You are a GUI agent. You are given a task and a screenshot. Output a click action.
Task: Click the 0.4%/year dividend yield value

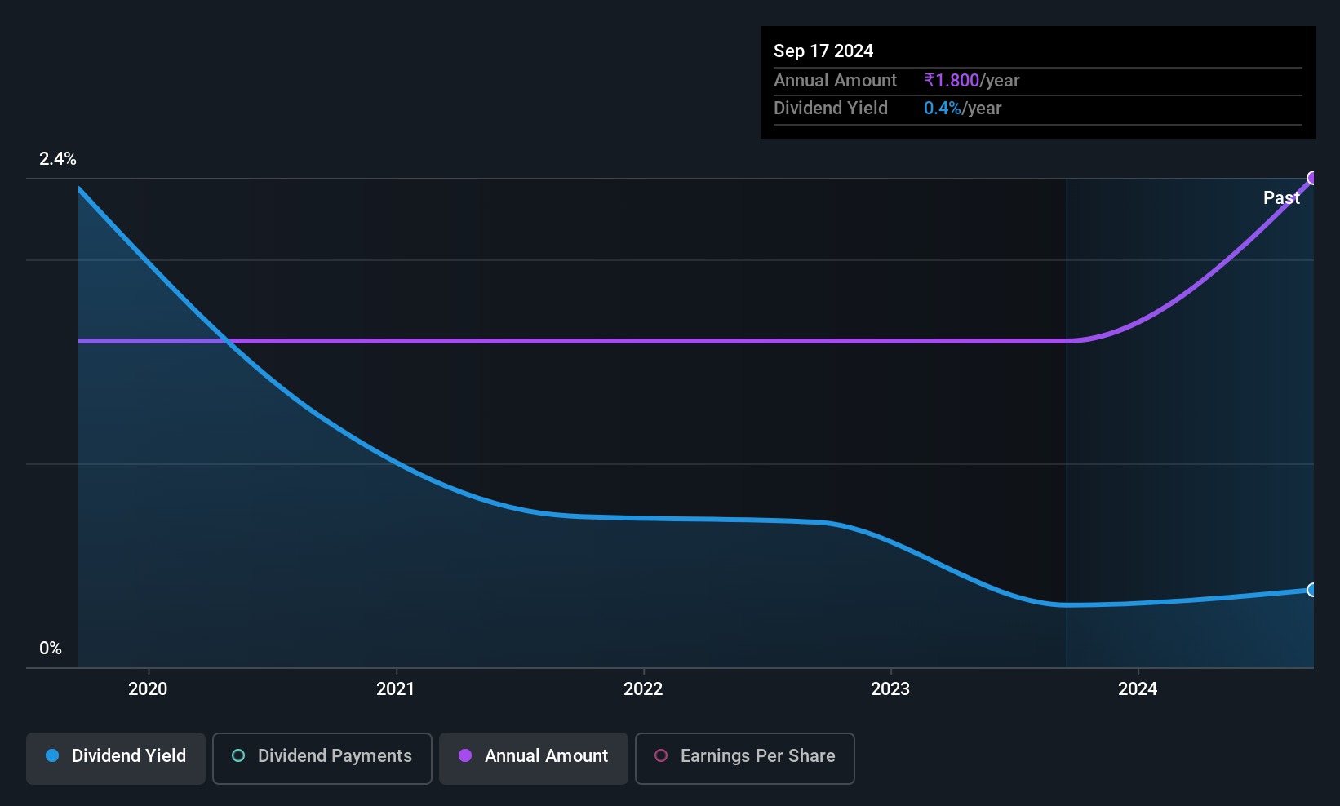[962, 108]
